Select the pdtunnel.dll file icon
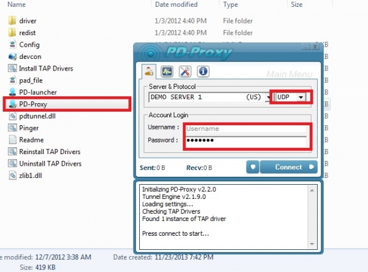 12,116
